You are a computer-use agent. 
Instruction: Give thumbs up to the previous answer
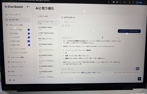[63, 26]
